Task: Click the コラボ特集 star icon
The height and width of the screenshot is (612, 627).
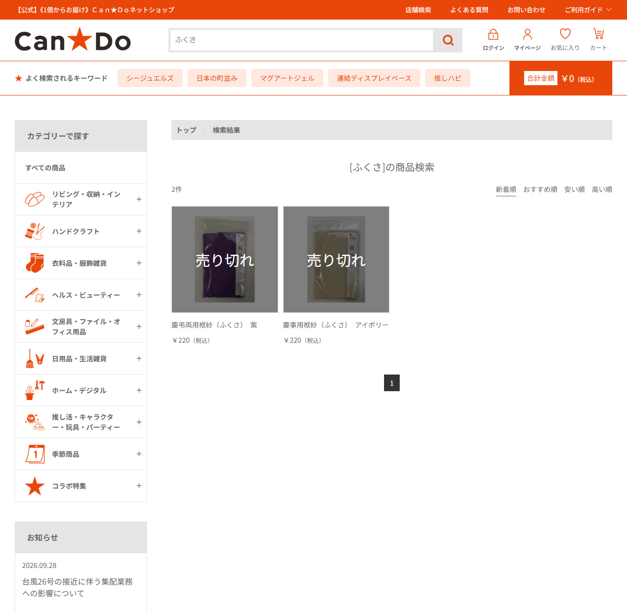Action: (x=35, y=486)
